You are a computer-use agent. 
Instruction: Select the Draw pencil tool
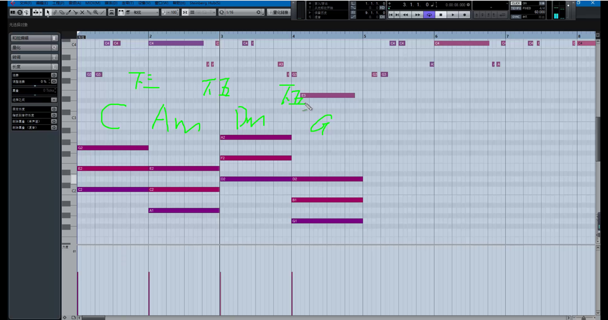(x=55, y=12)
